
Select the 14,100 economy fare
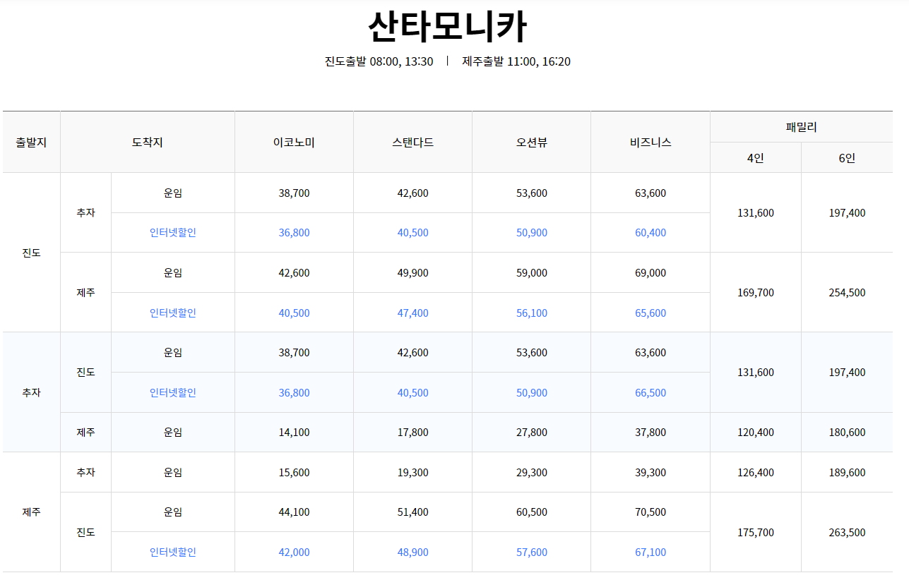(294, 433)
